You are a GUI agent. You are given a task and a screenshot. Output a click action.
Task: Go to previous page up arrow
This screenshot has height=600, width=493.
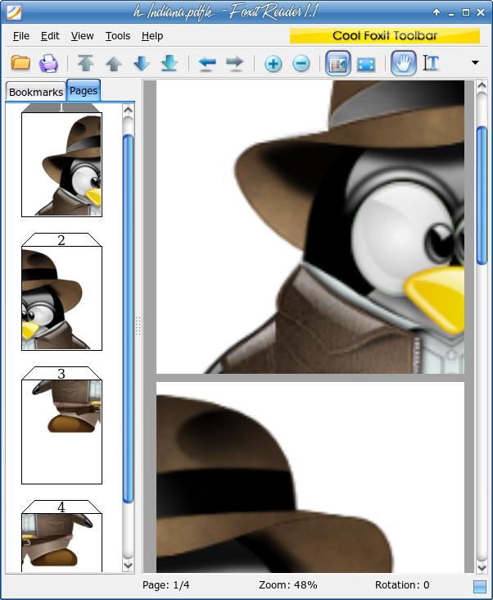pyautogui.click(x=114, y=63)
